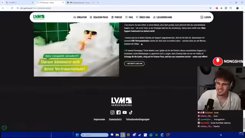Open the LVM Instagram page icon
This screenshot has height=138, width=245.
pos(112,112)
